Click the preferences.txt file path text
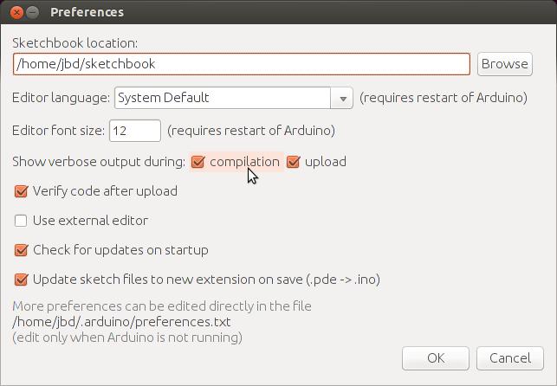Image resolution: width=557 pixels, height=386 pixels. pyautogui.click(x=121, y=322)
